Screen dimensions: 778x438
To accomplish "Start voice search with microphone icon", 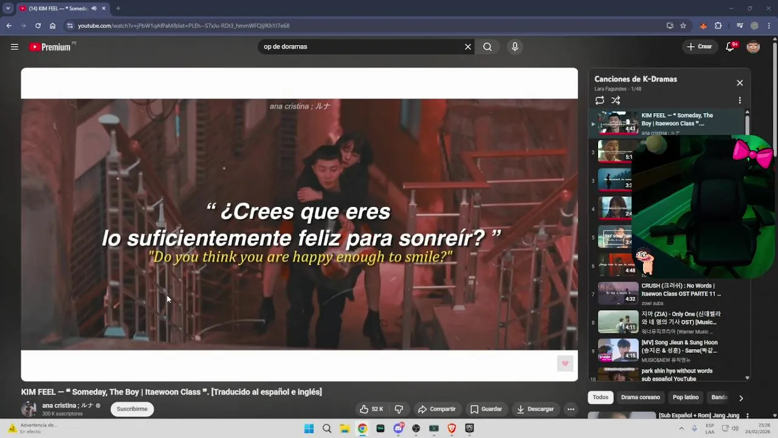I will click(515, 47).
